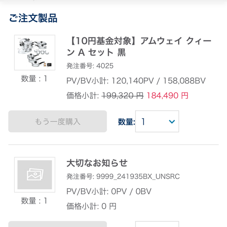The width and height of the screenshot is (227, 227).
Task: Open the 大切なお知らせ item title
Action: [x=97, y=163]
